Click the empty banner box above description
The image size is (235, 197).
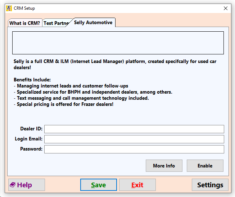(x=118, y=43)
